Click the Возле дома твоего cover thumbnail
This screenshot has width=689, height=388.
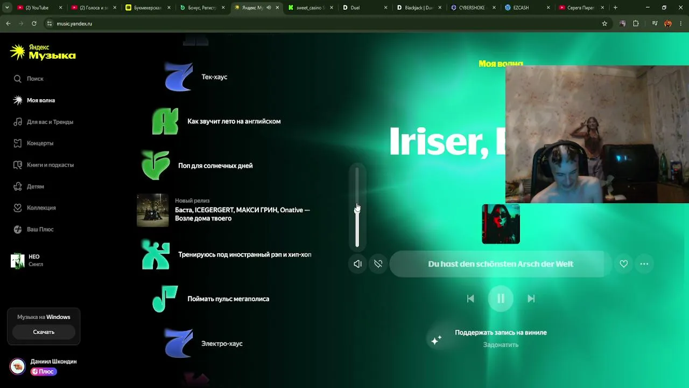pyautogui.click(x=152, y=210)
